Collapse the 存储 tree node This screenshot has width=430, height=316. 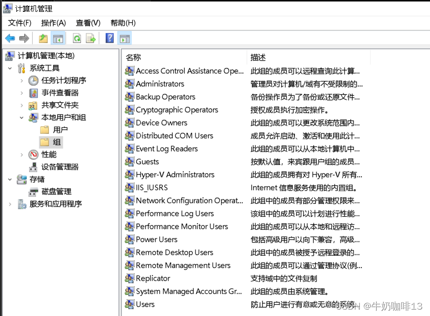click(10, 179)
